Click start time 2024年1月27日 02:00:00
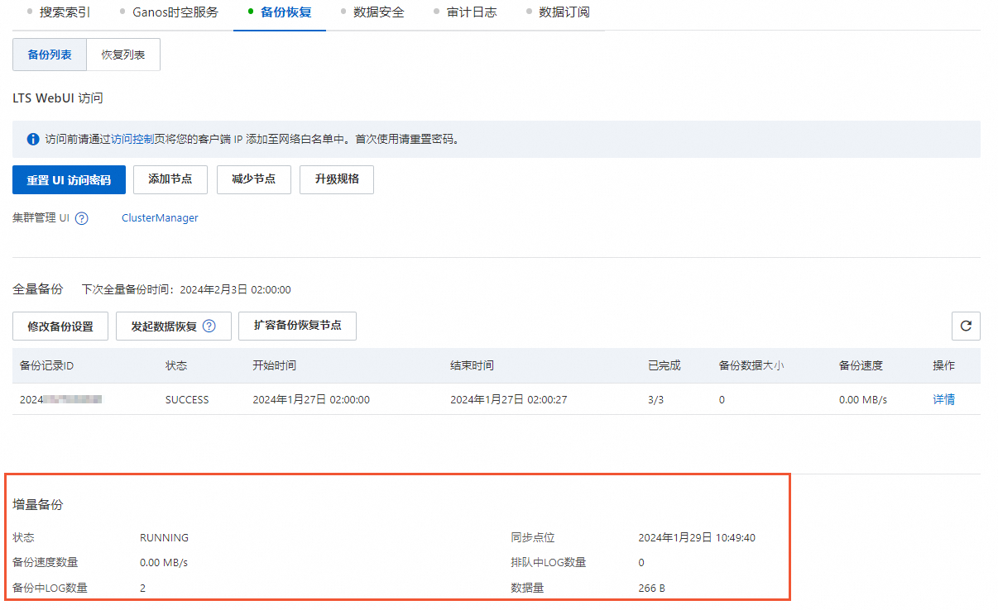998x610 pixels. click(311, 399)
